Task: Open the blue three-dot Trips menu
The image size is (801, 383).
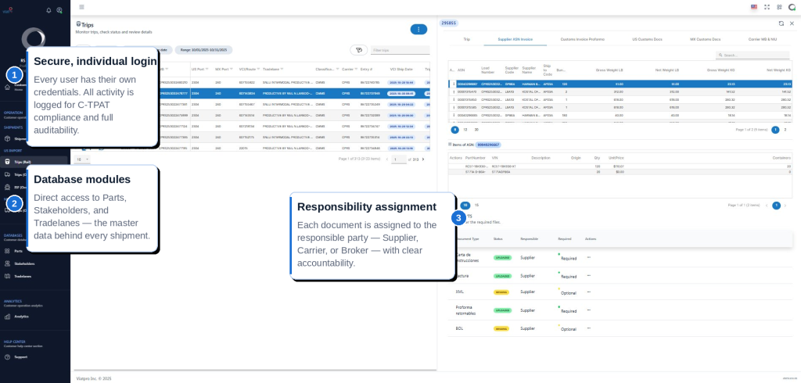Action: click(418, 30)
